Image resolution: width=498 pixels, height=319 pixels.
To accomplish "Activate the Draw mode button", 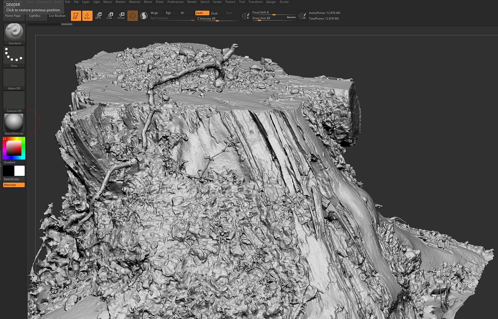I will (87, 16).
